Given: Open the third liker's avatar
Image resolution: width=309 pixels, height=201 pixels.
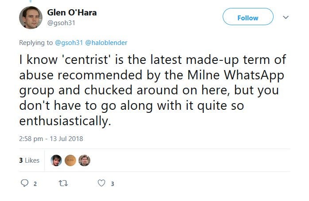Looking at the screenshot, I should click(x=84, y=160).
